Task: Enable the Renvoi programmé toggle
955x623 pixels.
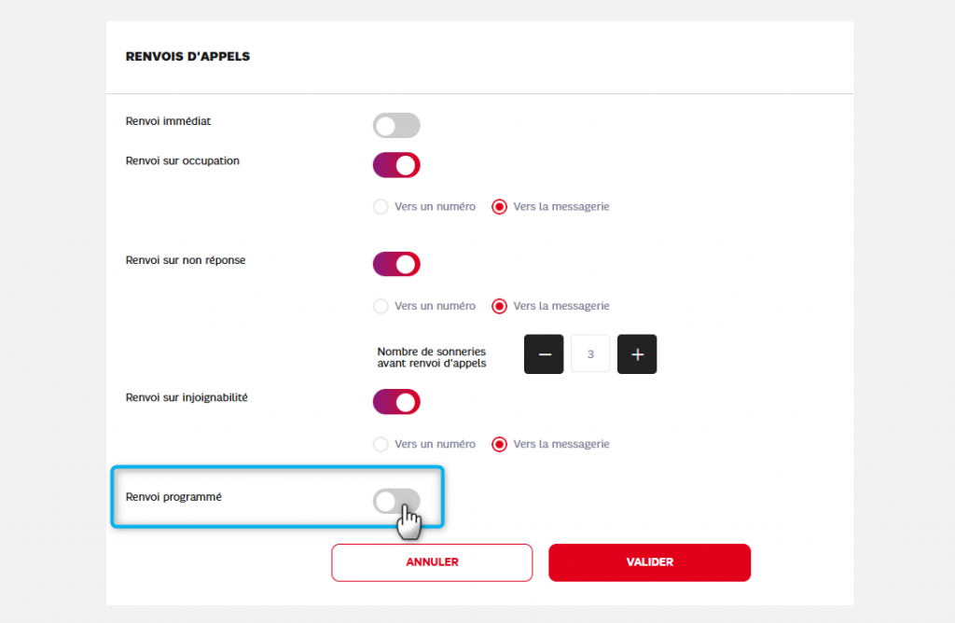Action: click(x=396, y=502)
